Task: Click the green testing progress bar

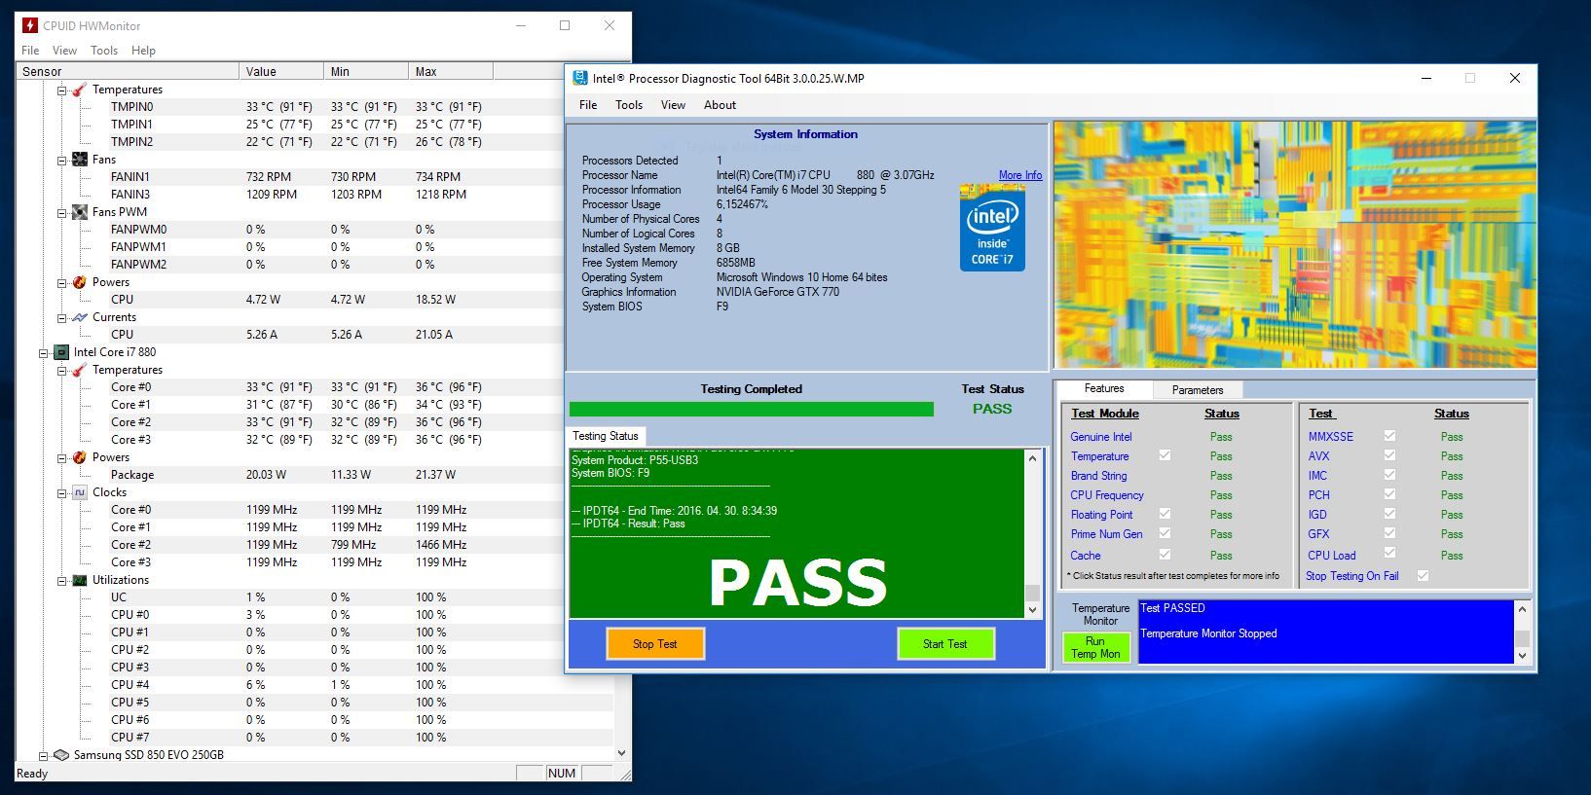Action: [751, 409]
